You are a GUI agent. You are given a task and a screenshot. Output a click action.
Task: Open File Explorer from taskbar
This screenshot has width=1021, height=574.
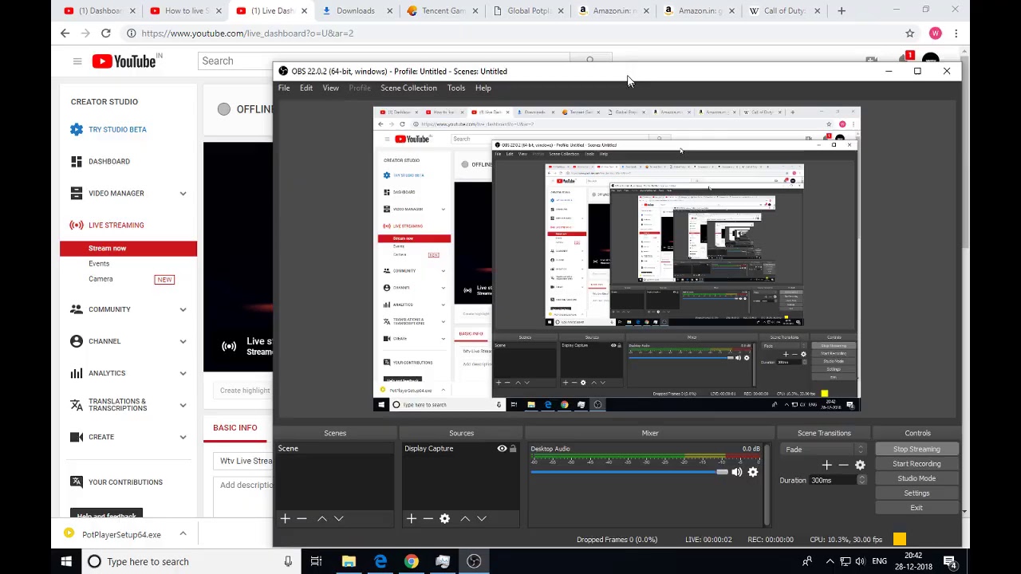pyautogui.click(x=349, y=561)
